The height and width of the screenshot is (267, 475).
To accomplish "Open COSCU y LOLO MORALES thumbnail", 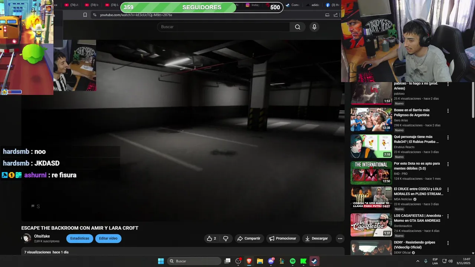I will click(371, 198).
